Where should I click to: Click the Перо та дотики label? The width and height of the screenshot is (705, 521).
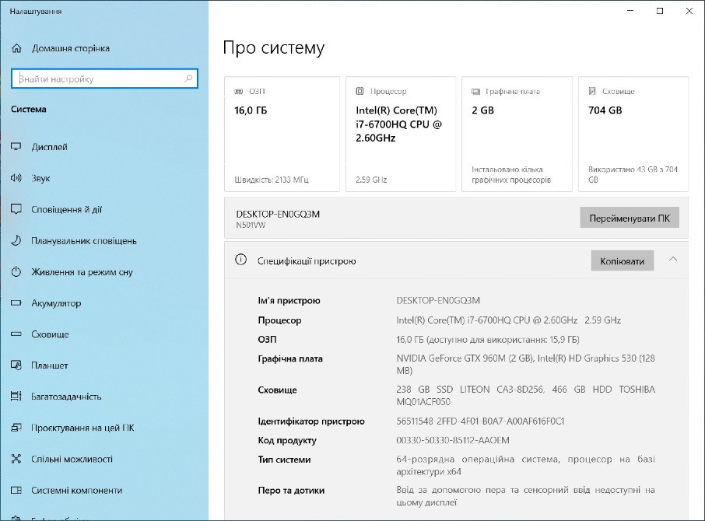pos(291,491)
